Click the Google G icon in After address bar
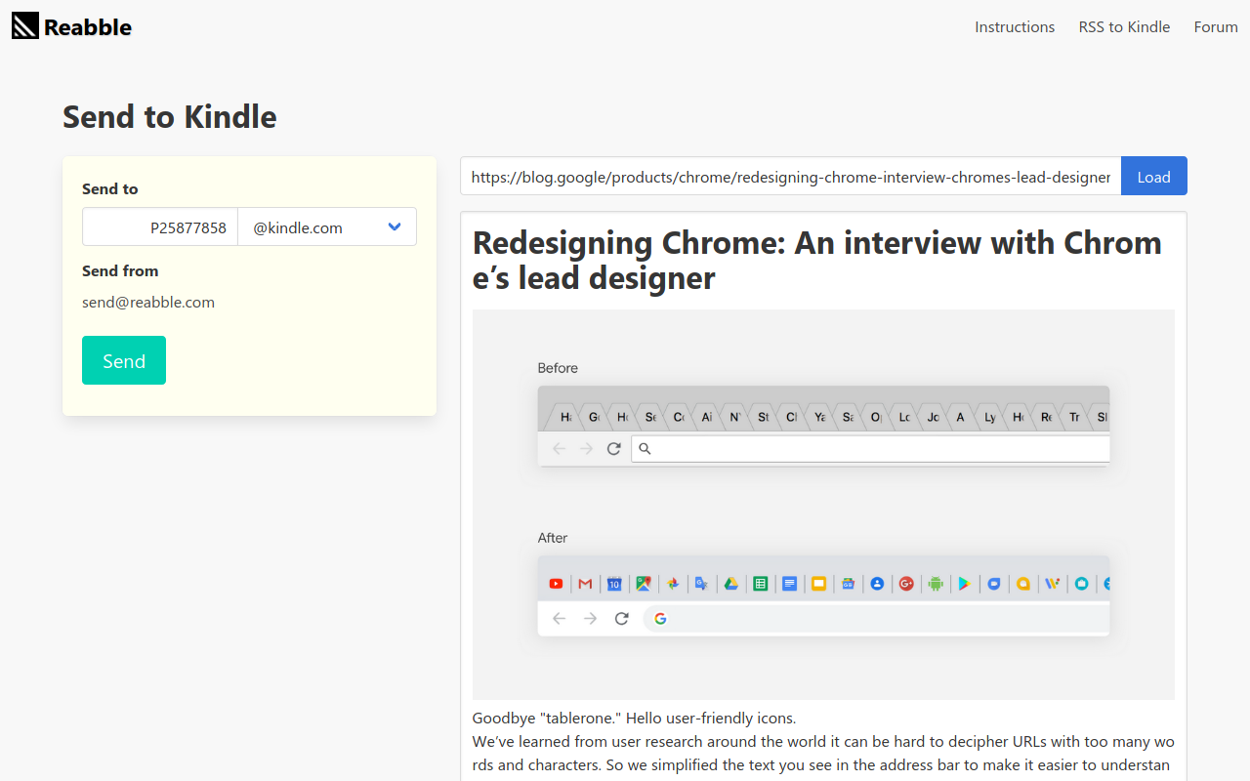The width and height of the screenshot is (1250, 781). [x=660, y=618]
